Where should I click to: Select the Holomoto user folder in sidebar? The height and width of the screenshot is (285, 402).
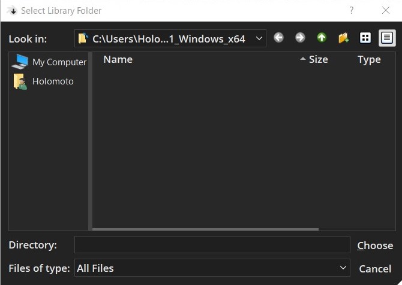(43, 81)
